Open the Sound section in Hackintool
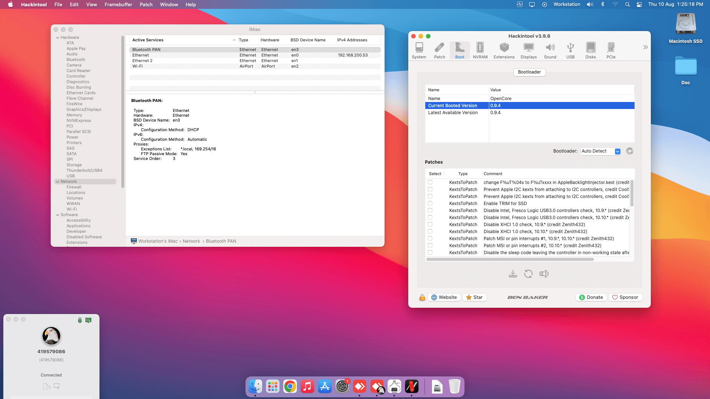 tap(550, 50)
